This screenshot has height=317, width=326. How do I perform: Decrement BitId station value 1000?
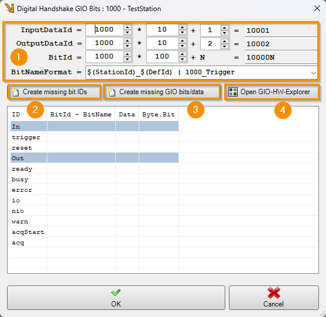(x=127, y=60)
